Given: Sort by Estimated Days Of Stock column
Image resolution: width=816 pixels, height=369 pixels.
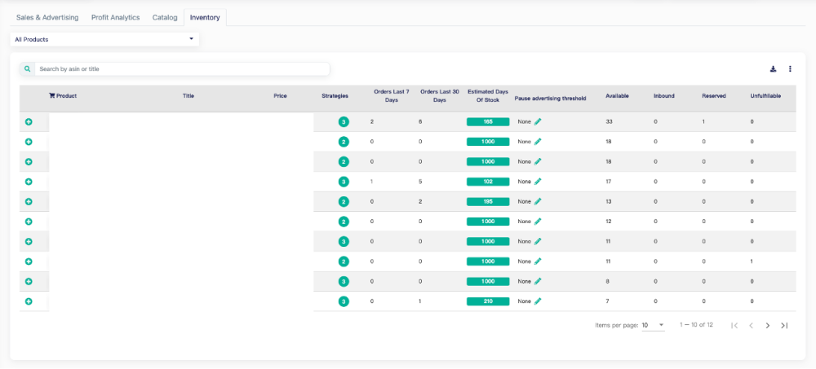Looking at the screenshot, I should [488, 96].
